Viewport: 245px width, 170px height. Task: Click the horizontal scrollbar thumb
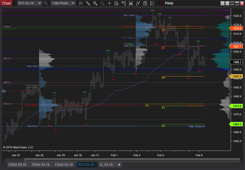point(132,160)
